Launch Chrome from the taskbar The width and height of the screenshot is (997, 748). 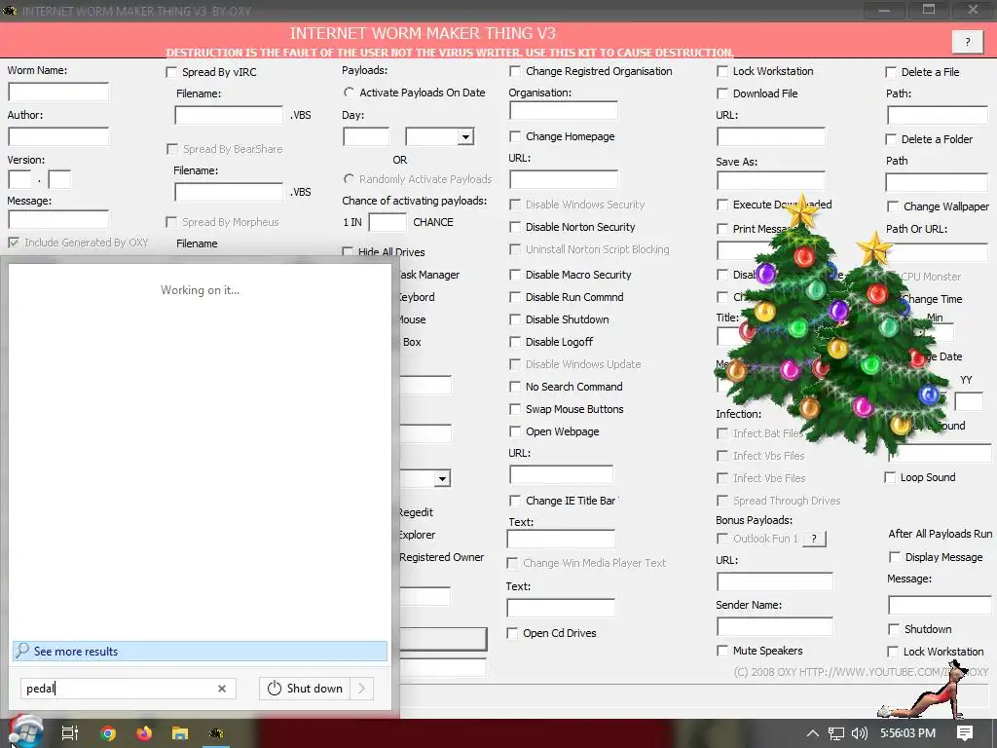108,733
